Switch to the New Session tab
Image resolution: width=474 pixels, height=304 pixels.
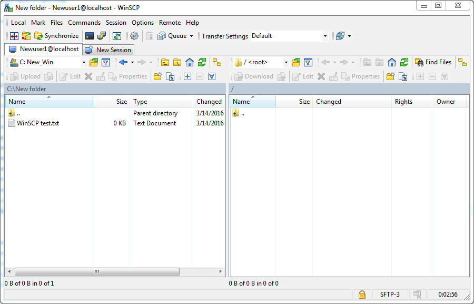coord(109,50)
